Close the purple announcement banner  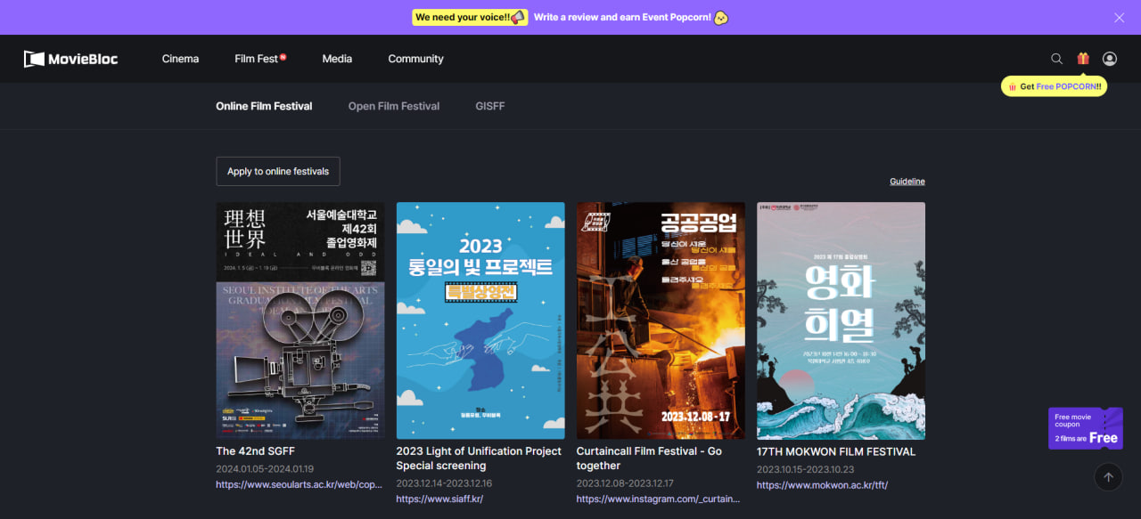click(x=1120, y=18)
